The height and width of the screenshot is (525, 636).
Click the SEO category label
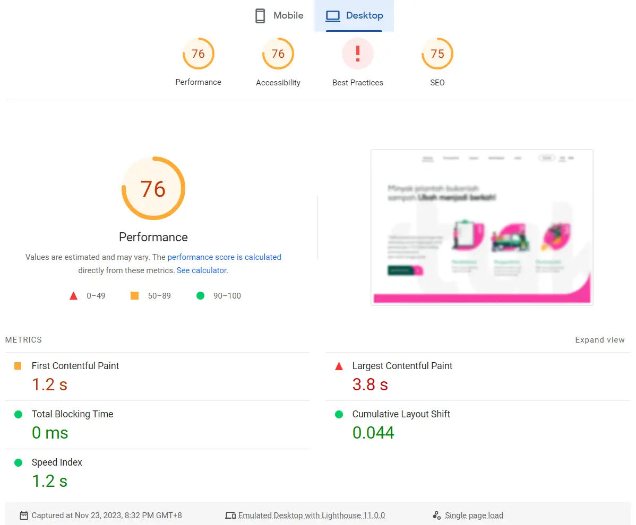click(x=437, y=83)
